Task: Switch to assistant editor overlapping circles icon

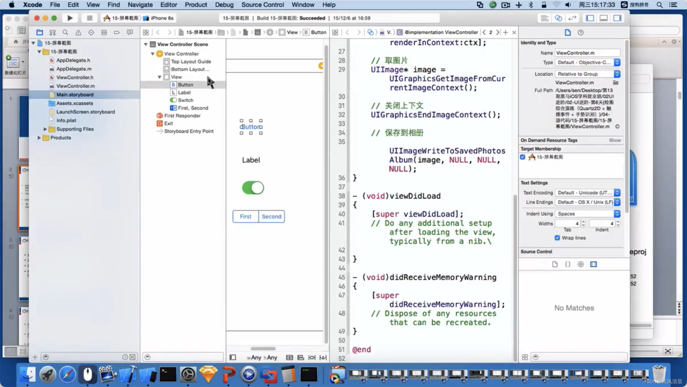Action: coord(558,18)
